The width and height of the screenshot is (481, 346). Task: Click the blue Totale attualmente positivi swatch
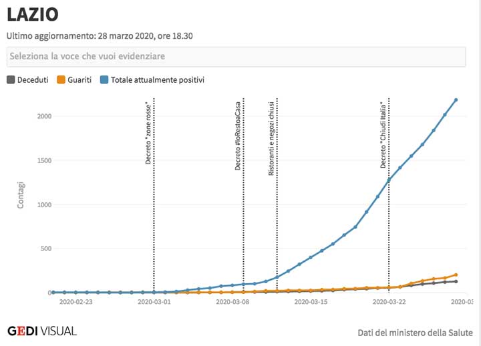point(104,80)
